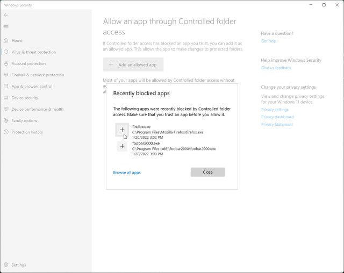Screen dimensions: 344x273
Task: Click the Protection history clock icon
Action: click(6, 132)
